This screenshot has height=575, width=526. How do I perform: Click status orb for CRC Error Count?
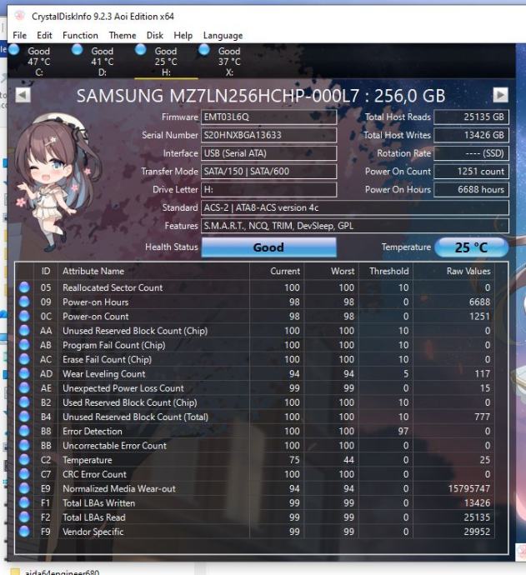[24, 474]
